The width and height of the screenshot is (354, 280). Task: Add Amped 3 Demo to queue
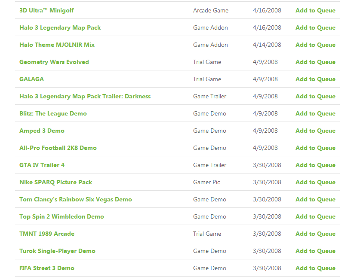tap(315, 131)
